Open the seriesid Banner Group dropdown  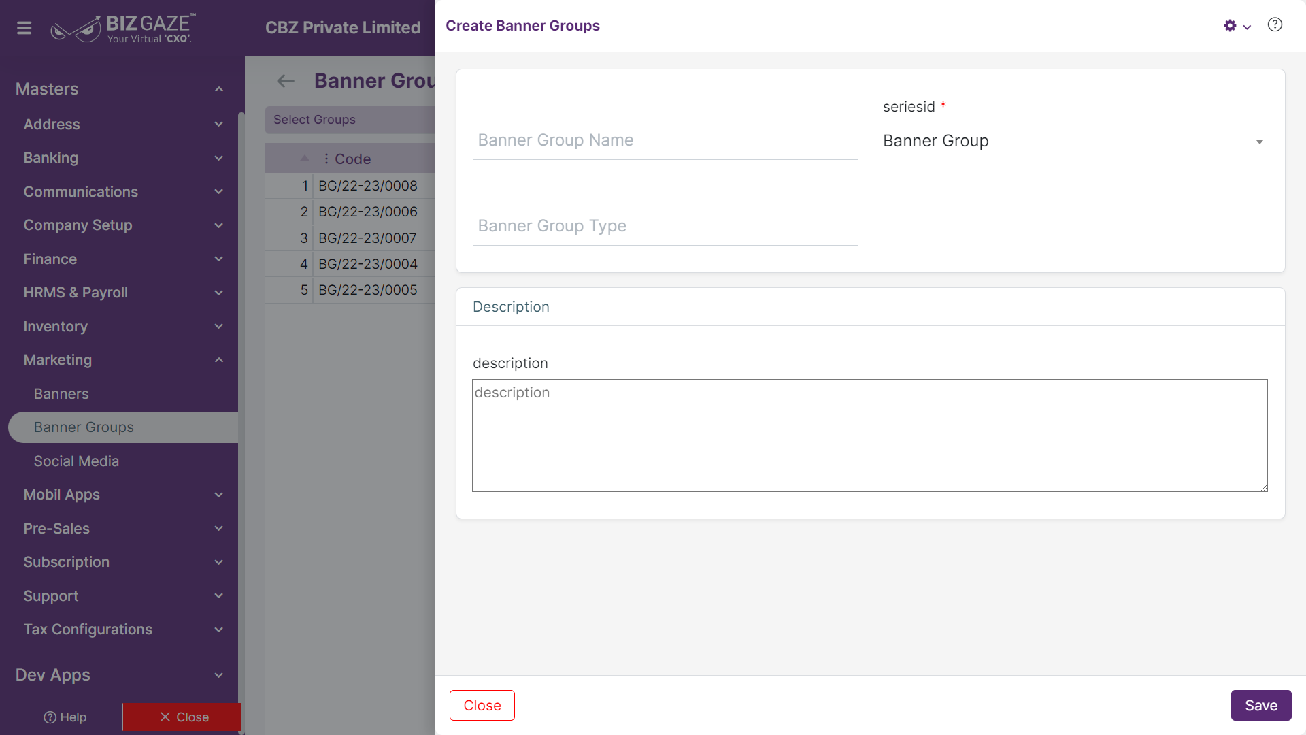(1075, 142)
